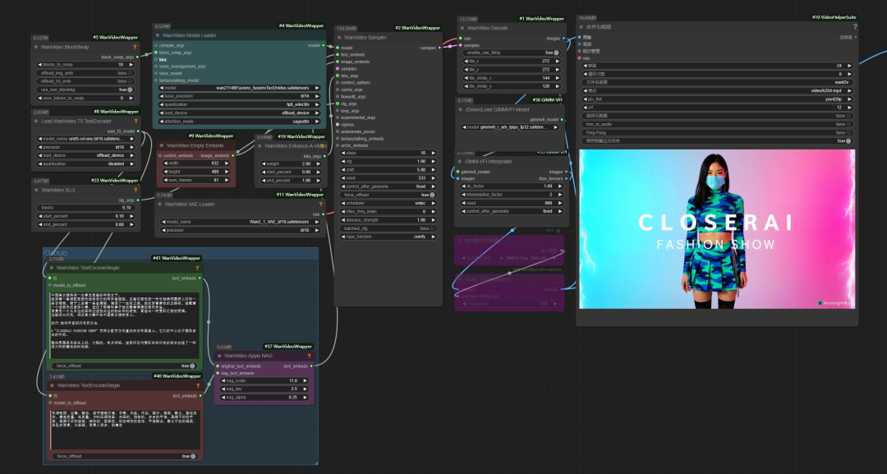Adjust nag_scale value slider on Apply NAG

pyautogui.click(x=264, y=380)
